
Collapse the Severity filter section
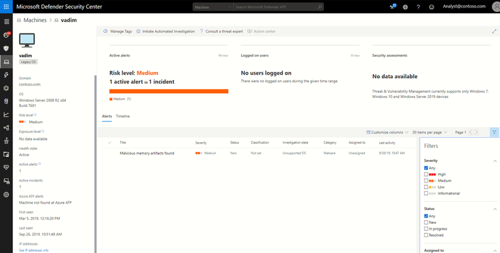coord(495,161)
